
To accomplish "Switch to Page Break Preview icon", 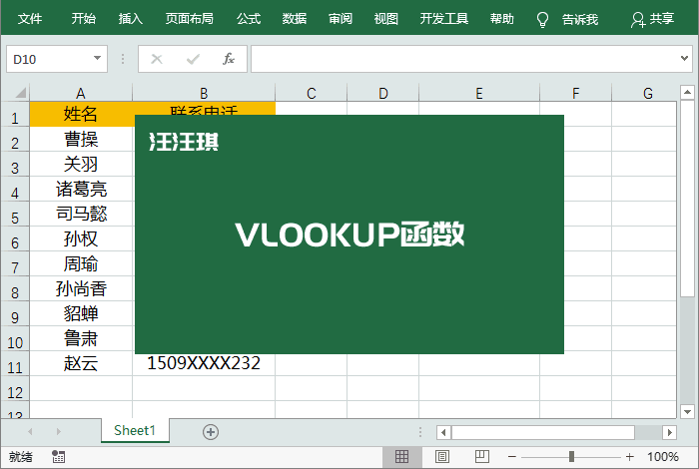I will coord(482,457).
